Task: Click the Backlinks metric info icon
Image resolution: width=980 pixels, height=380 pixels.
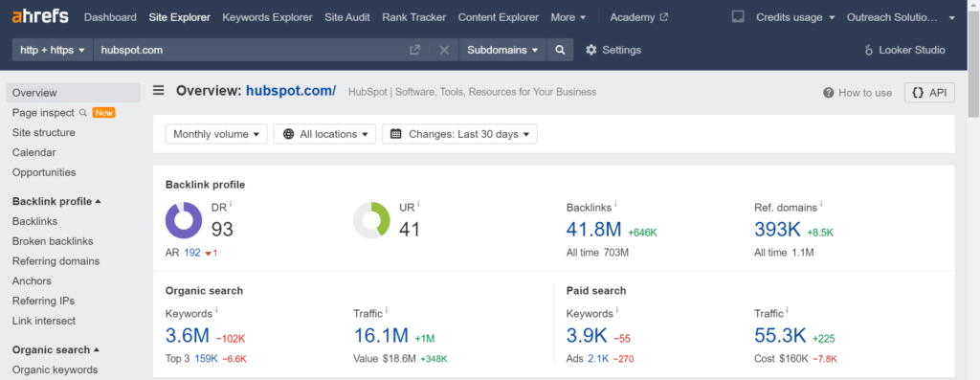Action: (x=615, y=205)
